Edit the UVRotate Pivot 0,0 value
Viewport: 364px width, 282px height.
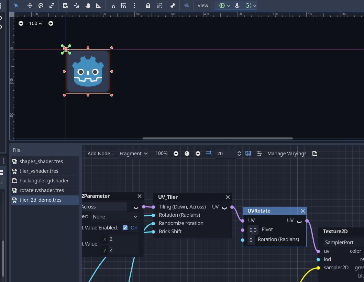253,230
